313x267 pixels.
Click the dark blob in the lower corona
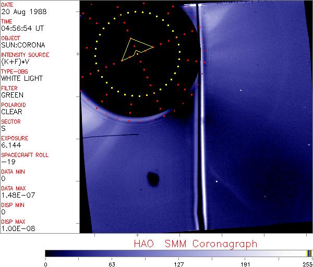click(153, 179)
